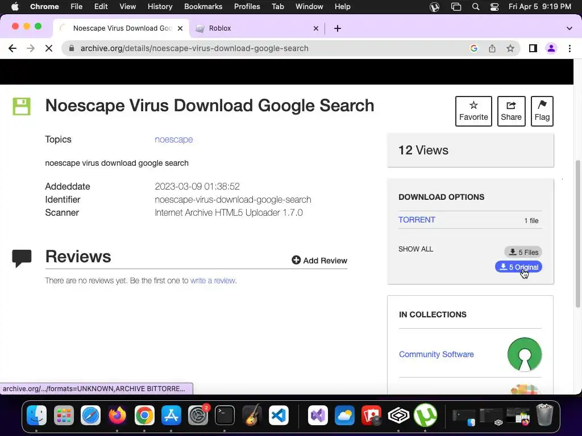Screen dimensions: 582x436
Task: Open the Window menu
Action: [x=309, y=7]
